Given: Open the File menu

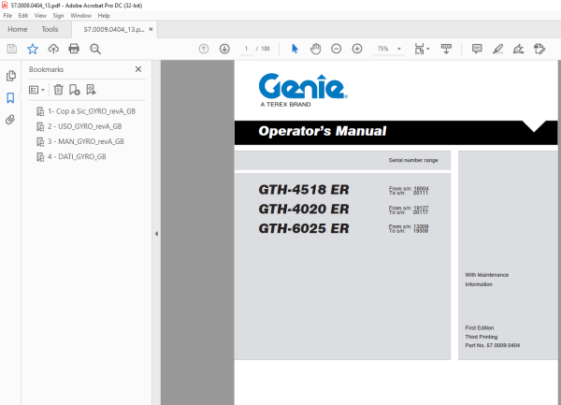Looking at the screenshot, I should click(x=7, y=15).
